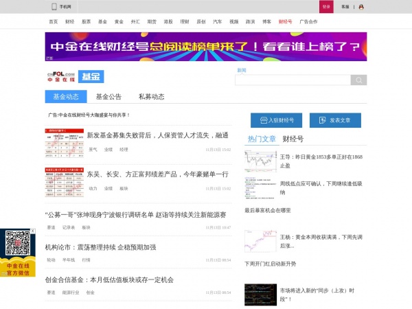Open chart thumbnail for 王导 gold article
The width and height of the screenshot is (412, 309).
(x=261, y=161)
